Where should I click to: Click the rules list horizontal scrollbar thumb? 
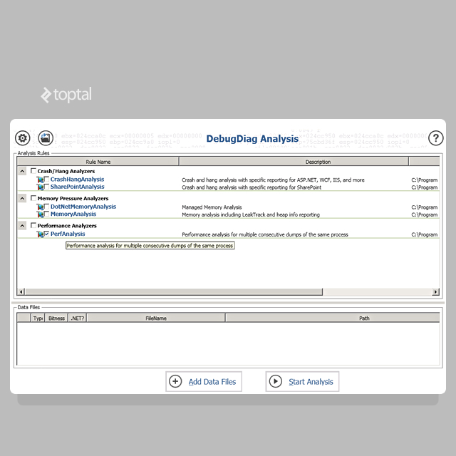pos(174,291)
